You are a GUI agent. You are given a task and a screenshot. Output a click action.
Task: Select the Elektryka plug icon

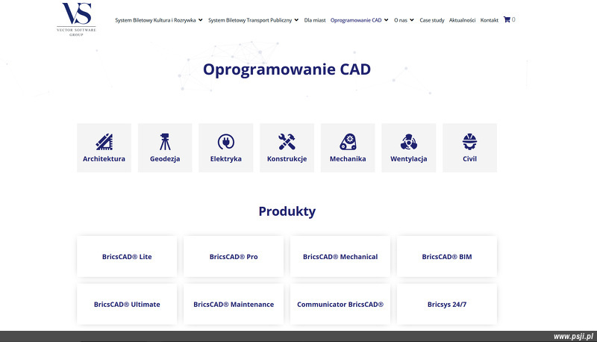[x=226, y=142]
